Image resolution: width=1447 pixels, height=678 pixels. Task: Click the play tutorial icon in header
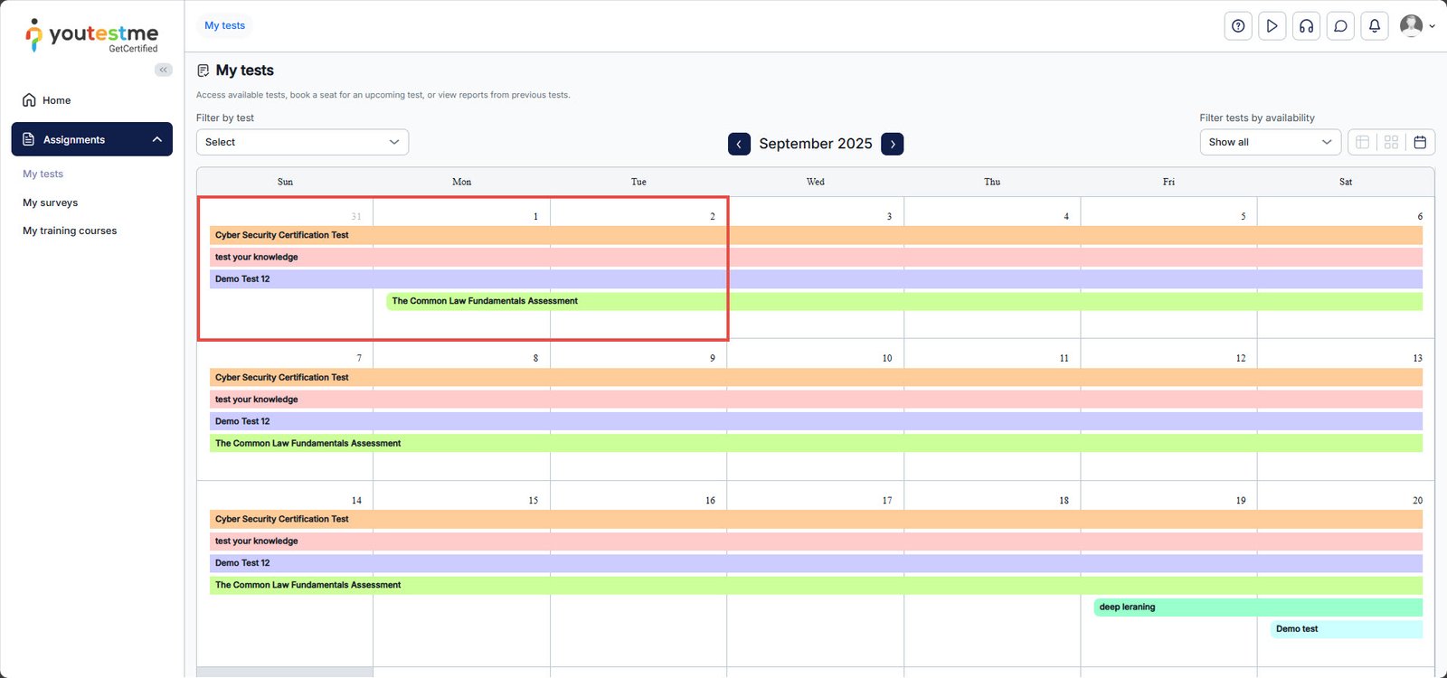point(1272,26)
